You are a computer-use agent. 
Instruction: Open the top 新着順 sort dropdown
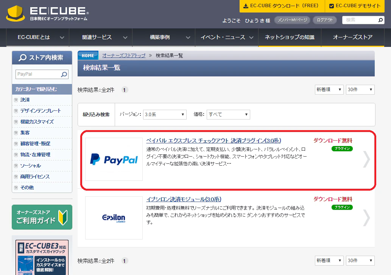(329, 90)
